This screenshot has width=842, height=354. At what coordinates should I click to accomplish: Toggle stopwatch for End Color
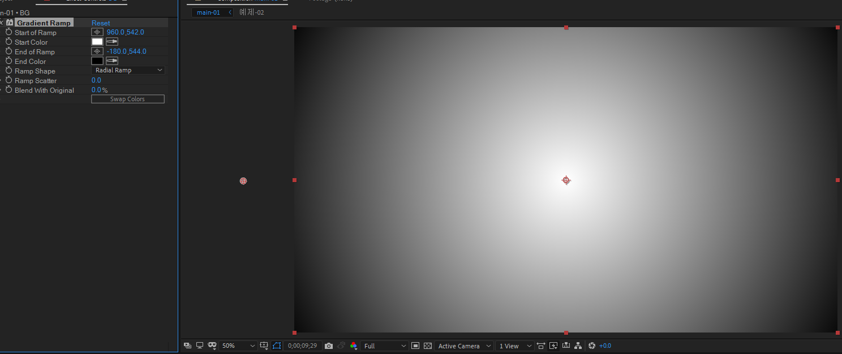(x=9, y=61)
